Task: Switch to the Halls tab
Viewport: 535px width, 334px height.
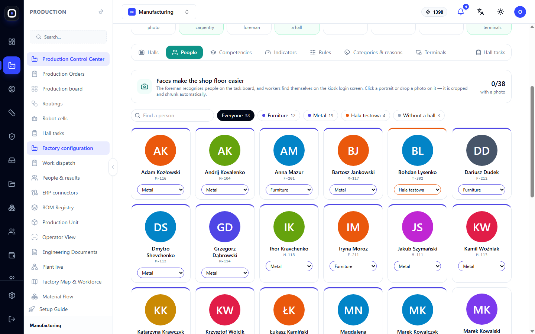Action: pyautogui.click(x=149, y=52)
